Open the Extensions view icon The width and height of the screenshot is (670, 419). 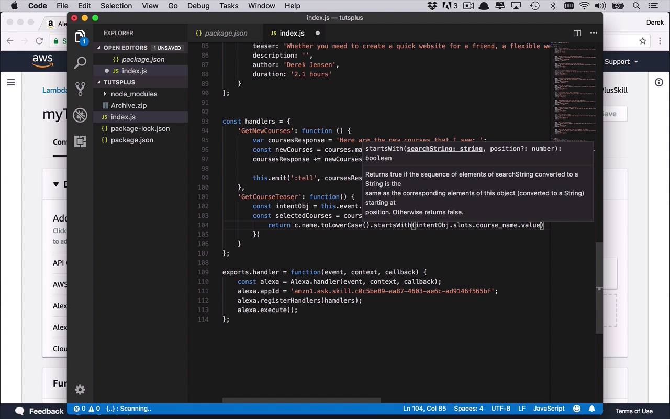point(80,141)
